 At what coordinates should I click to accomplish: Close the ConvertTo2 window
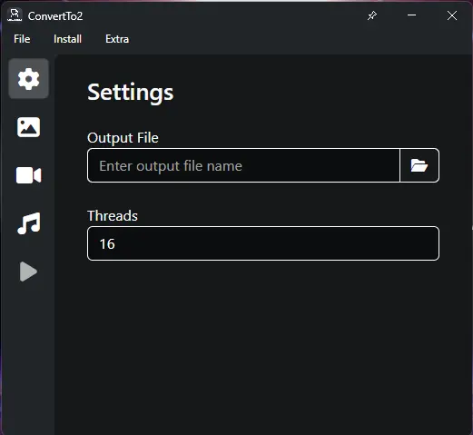coord(452,15)
